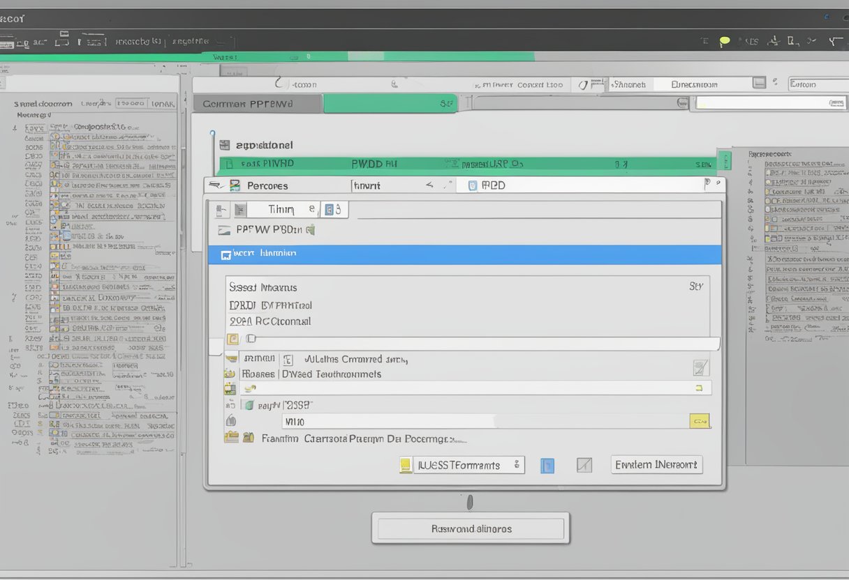Click the green cube icon beside rayh 2SSB
Screen dimensions: 849x580
(247, 404)
